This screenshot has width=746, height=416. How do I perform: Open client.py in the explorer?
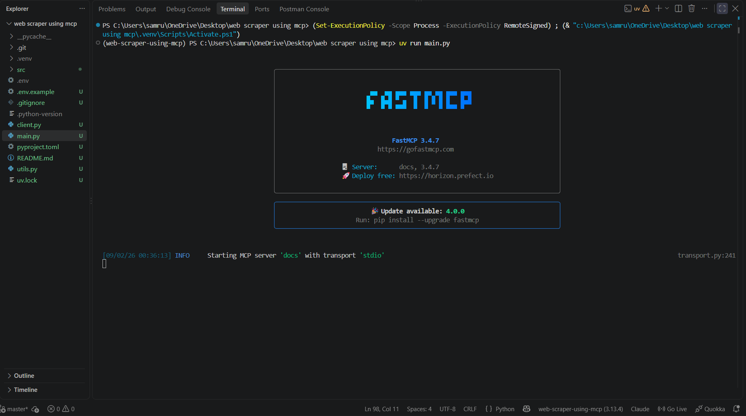click(45, 125)
